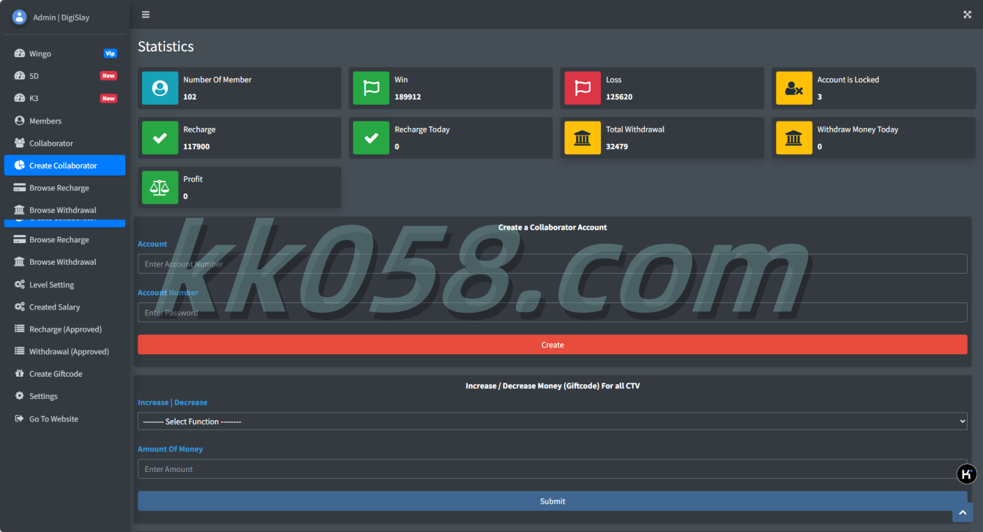Open the 5D game menu item
This screenshot has width=983, height=532.
(65, 76)
